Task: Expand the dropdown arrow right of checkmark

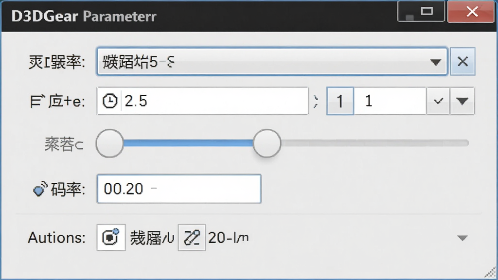Action: click(462, 101)
